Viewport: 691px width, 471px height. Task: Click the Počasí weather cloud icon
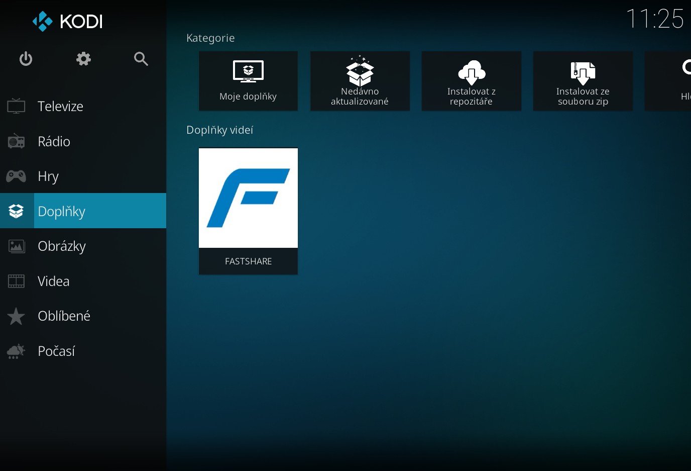click(16, 351)
